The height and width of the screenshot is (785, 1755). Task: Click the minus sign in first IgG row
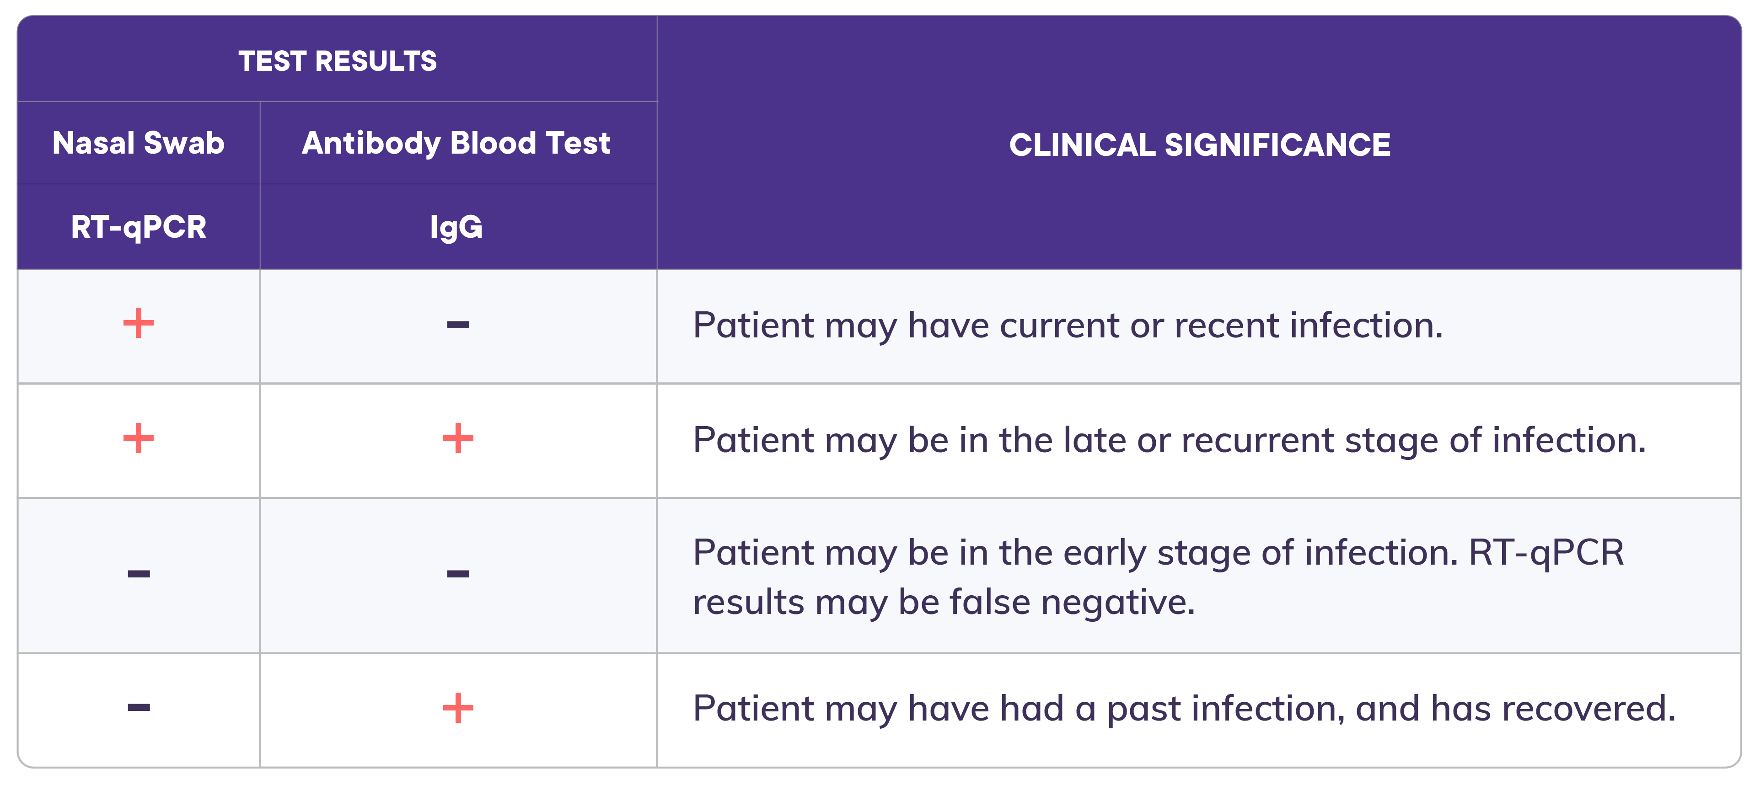[x=458, y=325]
